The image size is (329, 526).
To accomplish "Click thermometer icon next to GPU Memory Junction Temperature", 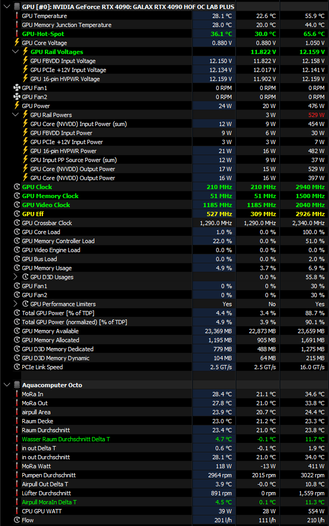I will pos(17,25).
